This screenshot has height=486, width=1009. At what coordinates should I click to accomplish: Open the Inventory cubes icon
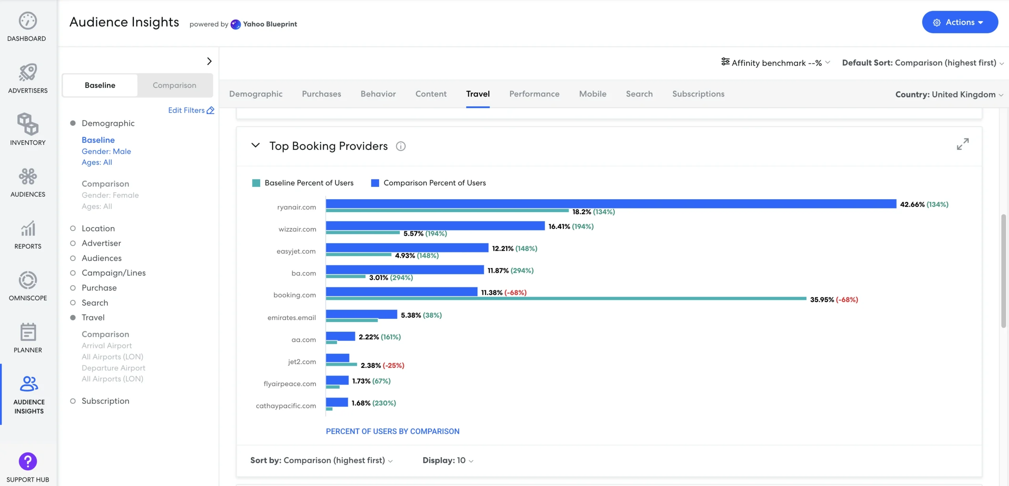coord(28,124)
